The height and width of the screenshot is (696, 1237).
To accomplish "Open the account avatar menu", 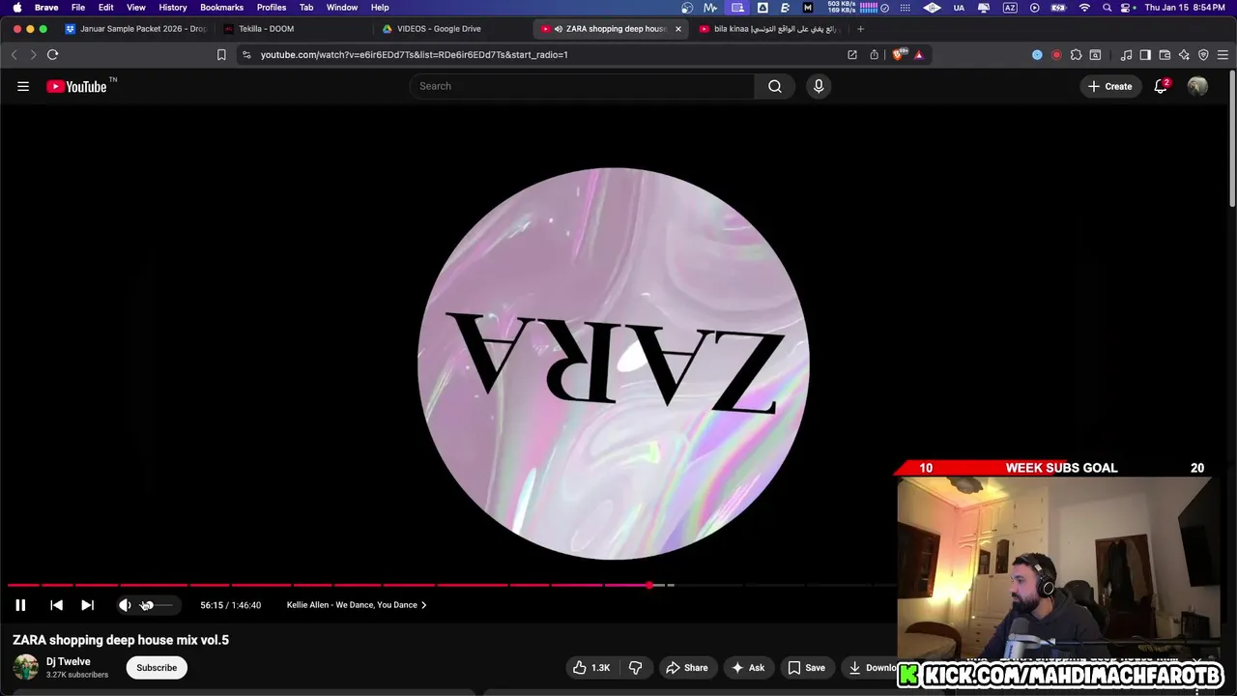I will coord(1197,86).
